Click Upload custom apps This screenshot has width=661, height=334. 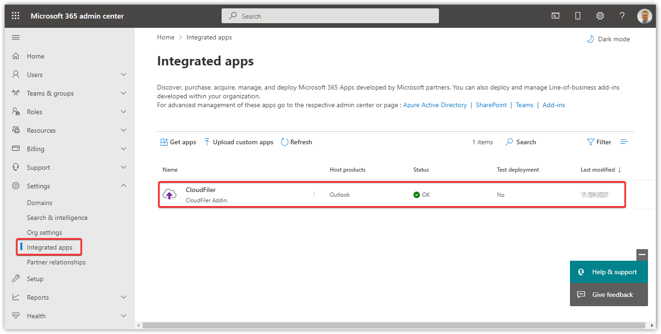239,142
